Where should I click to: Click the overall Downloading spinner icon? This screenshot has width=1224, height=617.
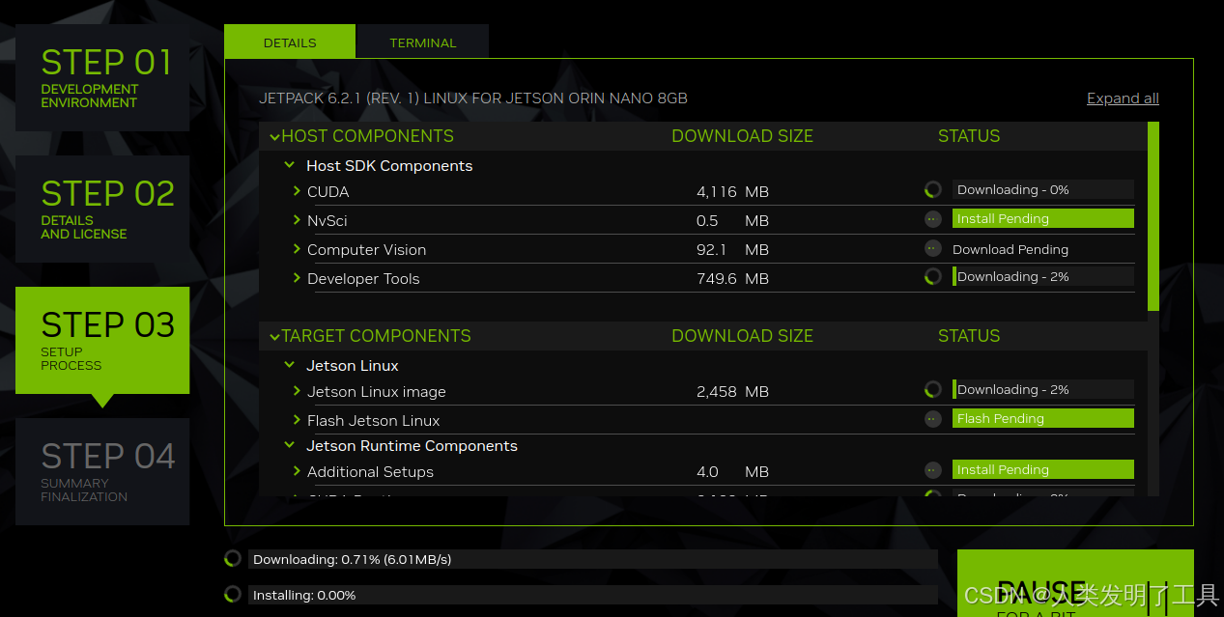(x=232, y=559)
